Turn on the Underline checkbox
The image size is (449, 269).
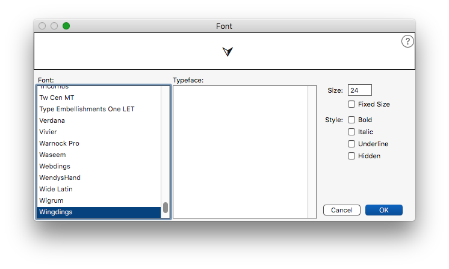[x=351, y=144]
